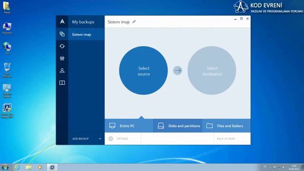
Task: Select the Ağ network desktop icon
Action: click(7, 48)
